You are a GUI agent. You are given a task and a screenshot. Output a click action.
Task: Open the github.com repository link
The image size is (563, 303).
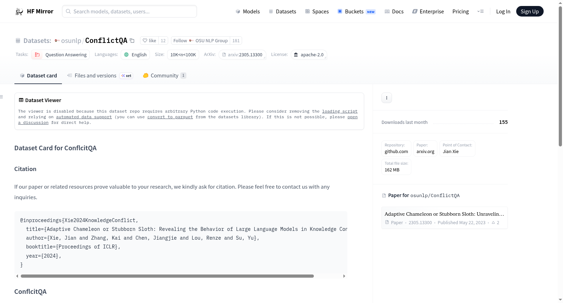pos(396,149)
